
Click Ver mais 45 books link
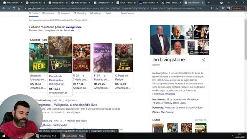click(201, 120)
